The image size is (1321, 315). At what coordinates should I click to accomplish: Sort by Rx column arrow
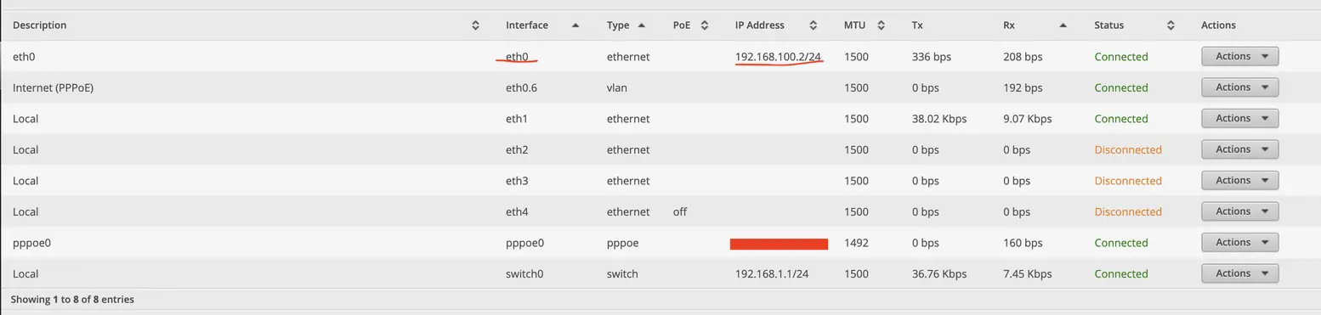(x=1063, y=25)
